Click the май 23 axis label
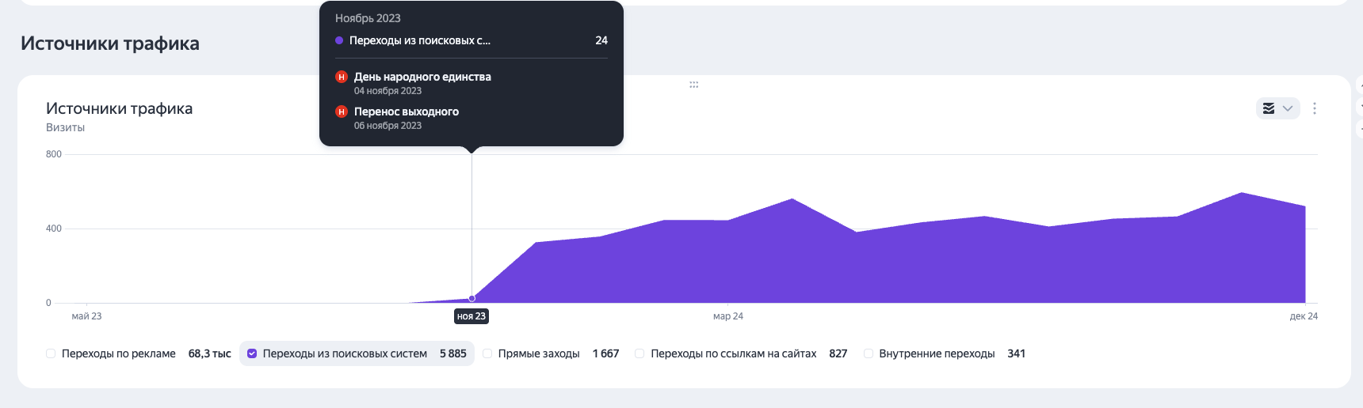This screenshot has height=408, width=1363. 86,316
